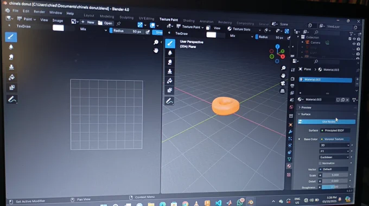Screen dimensions: 369x206
Task: Open the Euclidean distance dropdown
Action: (334, 157)
